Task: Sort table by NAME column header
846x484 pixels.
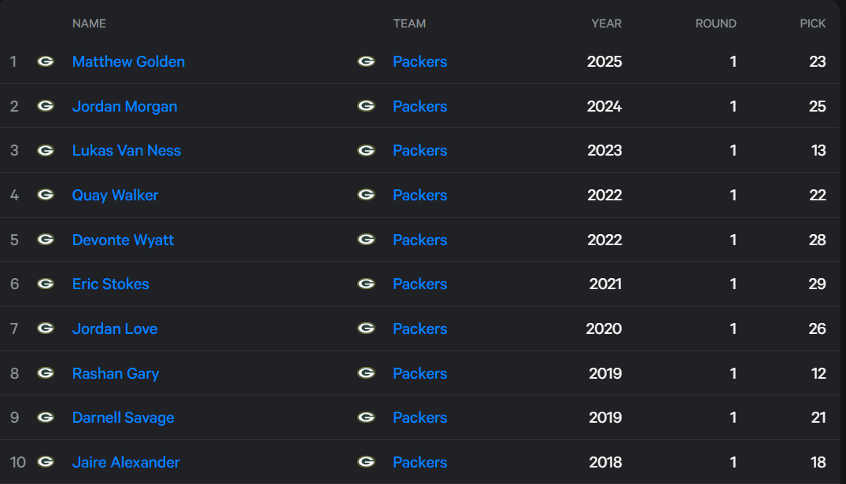Action: tap(89, 24)
